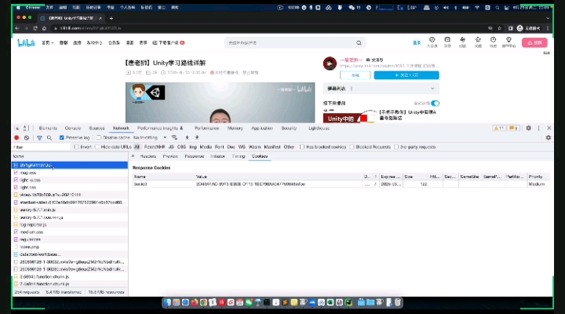Reload the page in Chrome

[35, 28]
